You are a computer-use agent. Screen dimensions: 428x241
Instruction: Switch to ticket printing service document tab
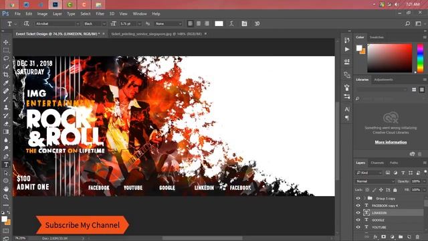tap(156, 34)
